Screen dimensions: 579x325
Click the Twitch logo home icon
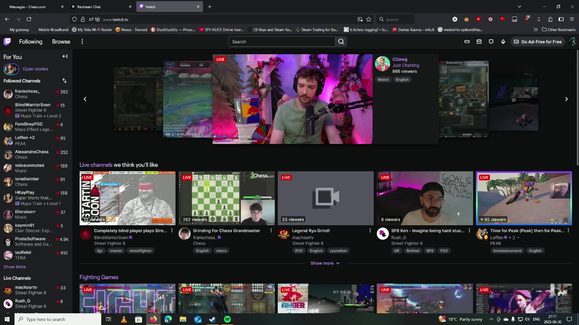7,42
